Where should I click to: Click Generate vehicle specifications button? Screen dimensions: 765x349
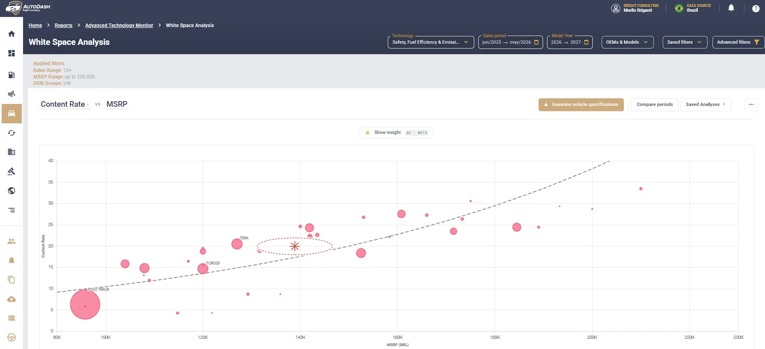581,104
